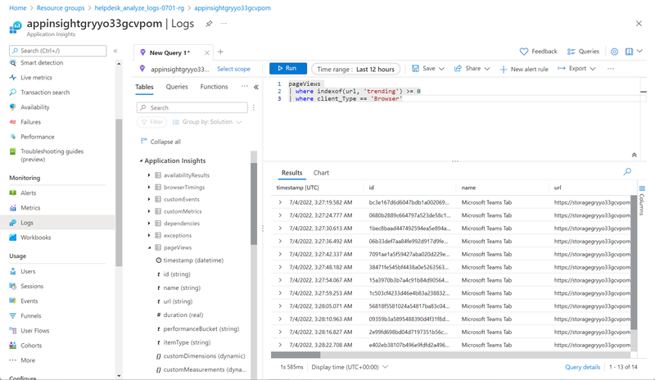Open the Share dropdown
655x380 pixels.
click(x=472, y=69)
